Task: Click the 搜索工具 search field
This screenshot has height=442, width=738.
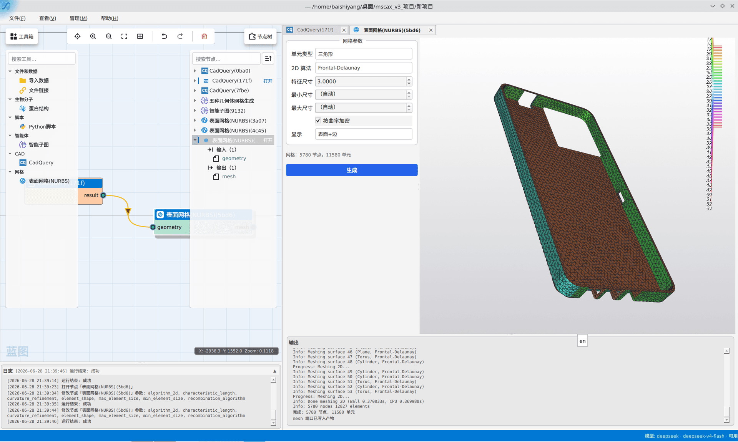Action: [x=42, y=59]
